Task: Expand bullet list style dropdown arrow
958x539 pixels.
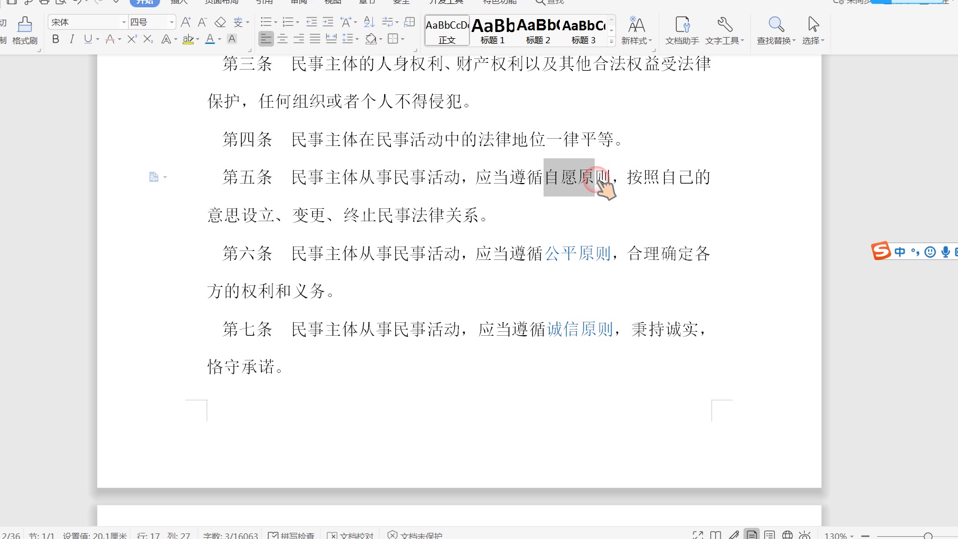Action: pyautogui.click(x=275, y=22)
